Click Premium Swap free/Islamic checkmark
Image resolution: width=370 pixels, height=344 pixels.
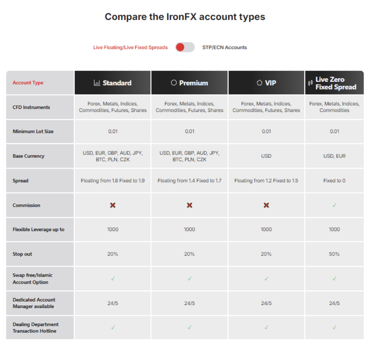coord(189,279)
